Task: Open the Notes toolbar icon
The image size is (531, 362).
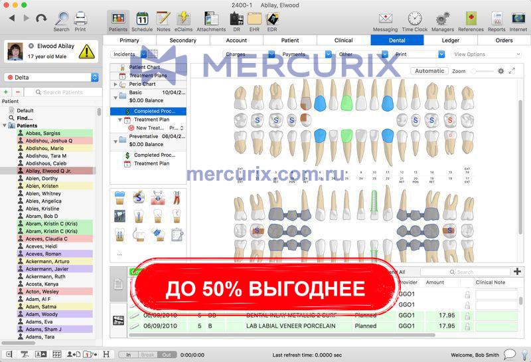Action: tap(163, 21)
